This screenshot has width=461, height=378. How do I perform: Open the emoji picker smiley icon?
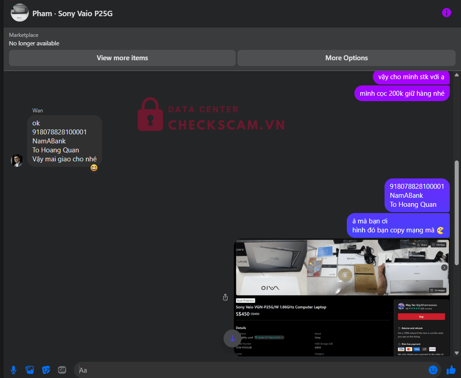[x=433, y=370]
